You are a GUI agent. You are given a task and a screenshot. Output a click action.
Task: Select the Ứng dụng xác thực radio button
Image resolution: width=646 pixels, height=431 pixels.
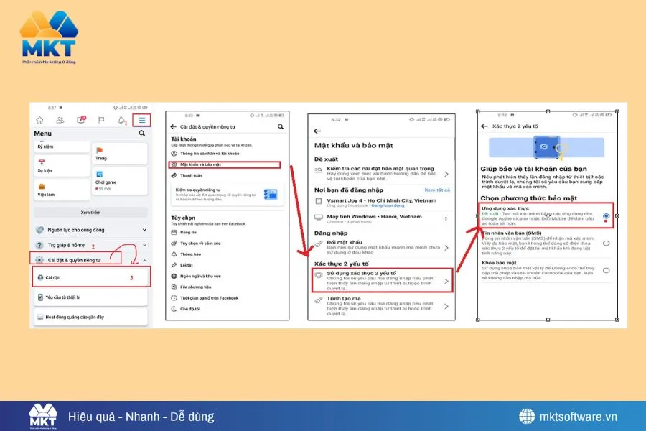[x=606, y=216]
